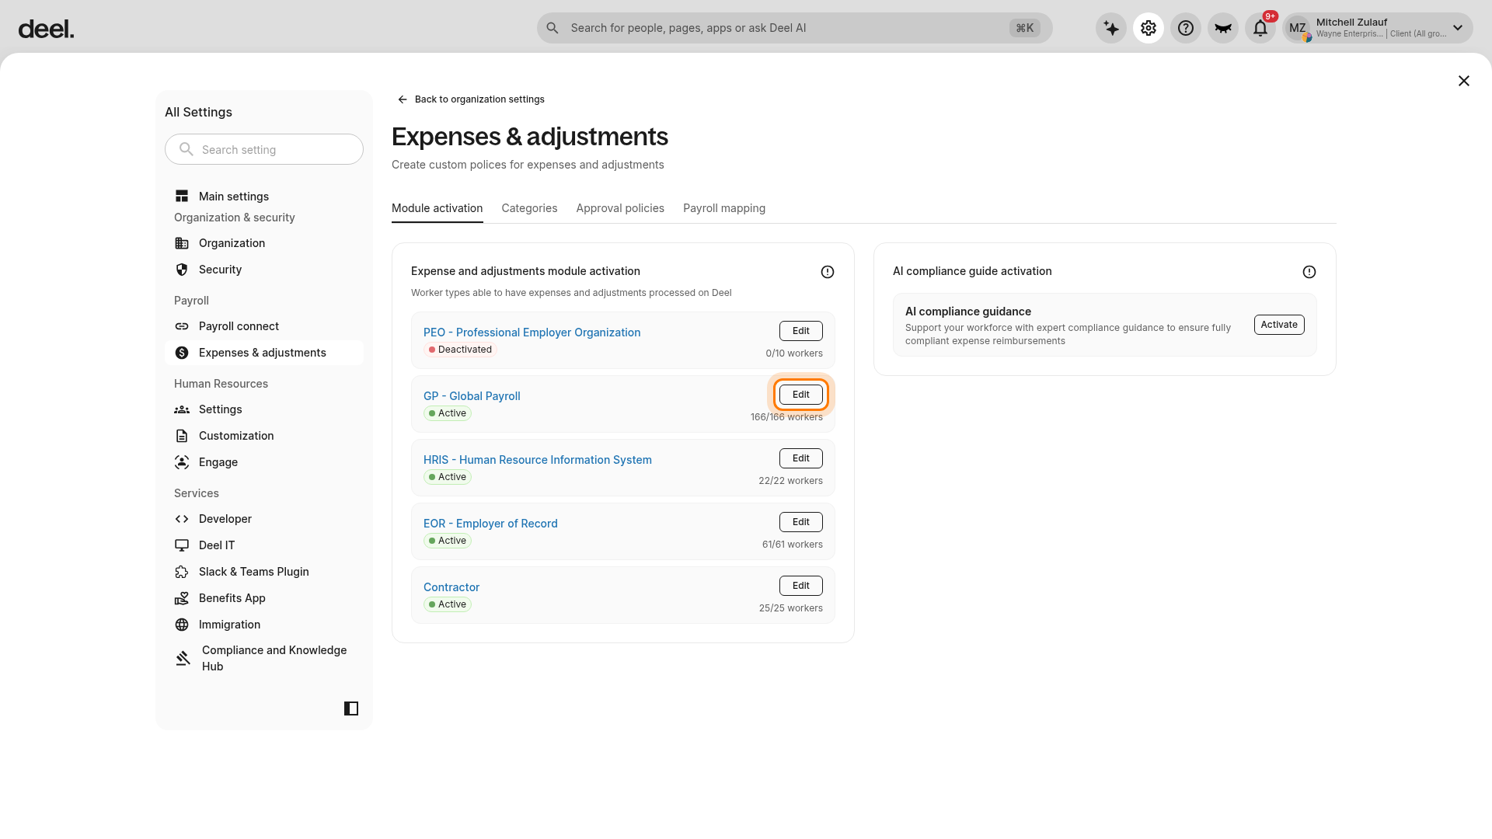The height and width of the screenshot is (839, 1492).
Task: Click back arrow to organization settings
Action: (403, 99)
